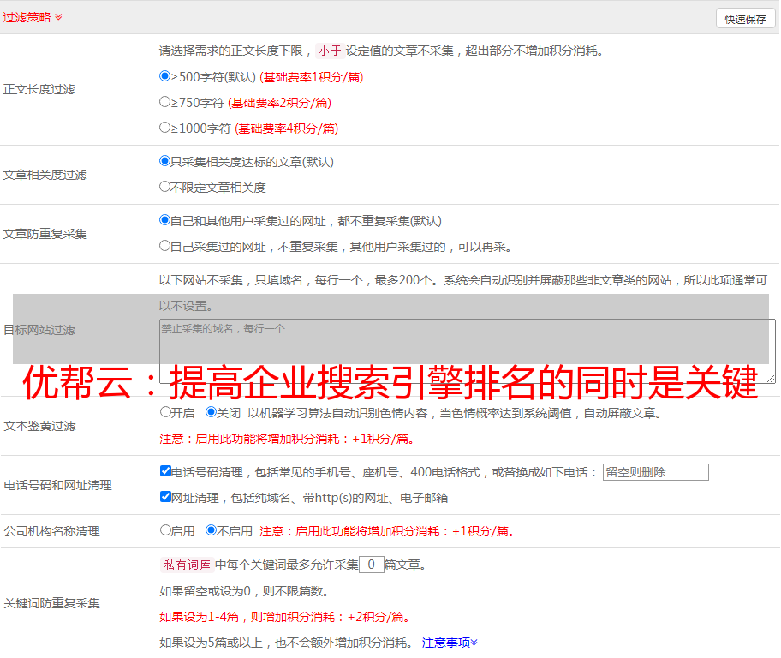Viewport: 781px width, 658px height.
Task: Toggle the 电话号码清理 checkbox
Action: click(x=166, y=471)
